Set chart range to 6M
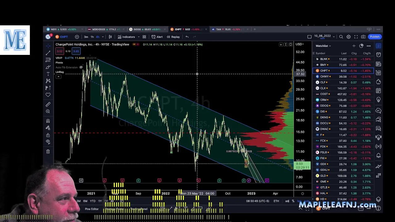 85,201
